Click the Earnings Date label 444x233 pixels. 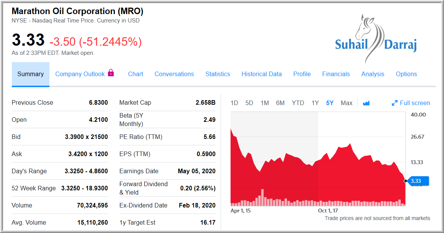tap(139, 171)
